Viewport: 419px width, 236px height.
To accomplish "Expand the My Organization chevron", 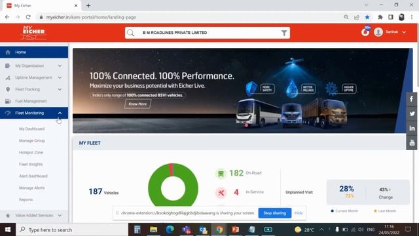I will click(x=60, y=66).
